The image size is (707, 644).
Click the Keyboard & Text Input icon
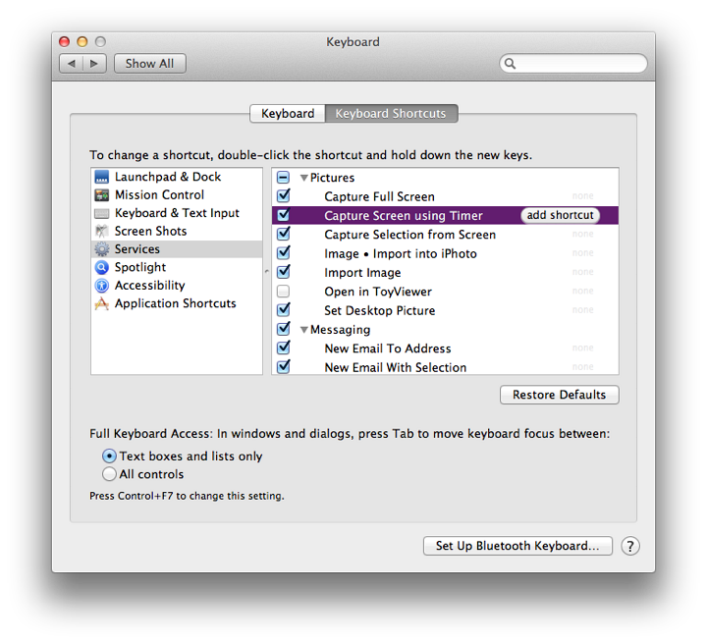(102, 213)
